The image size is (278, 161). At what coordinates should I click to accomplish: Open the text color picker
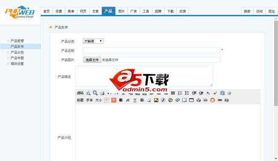coord(106,100)
